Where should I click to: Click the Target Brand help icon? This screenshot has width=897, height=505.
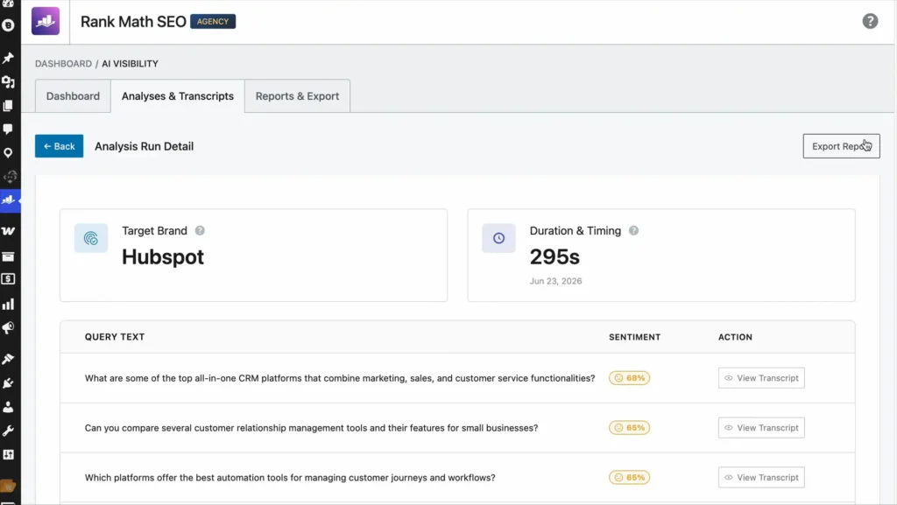click(200, 231)
